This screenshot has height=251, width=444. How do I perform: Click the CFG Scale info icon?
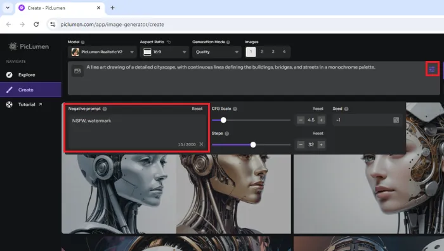click(x=235, y=109)
